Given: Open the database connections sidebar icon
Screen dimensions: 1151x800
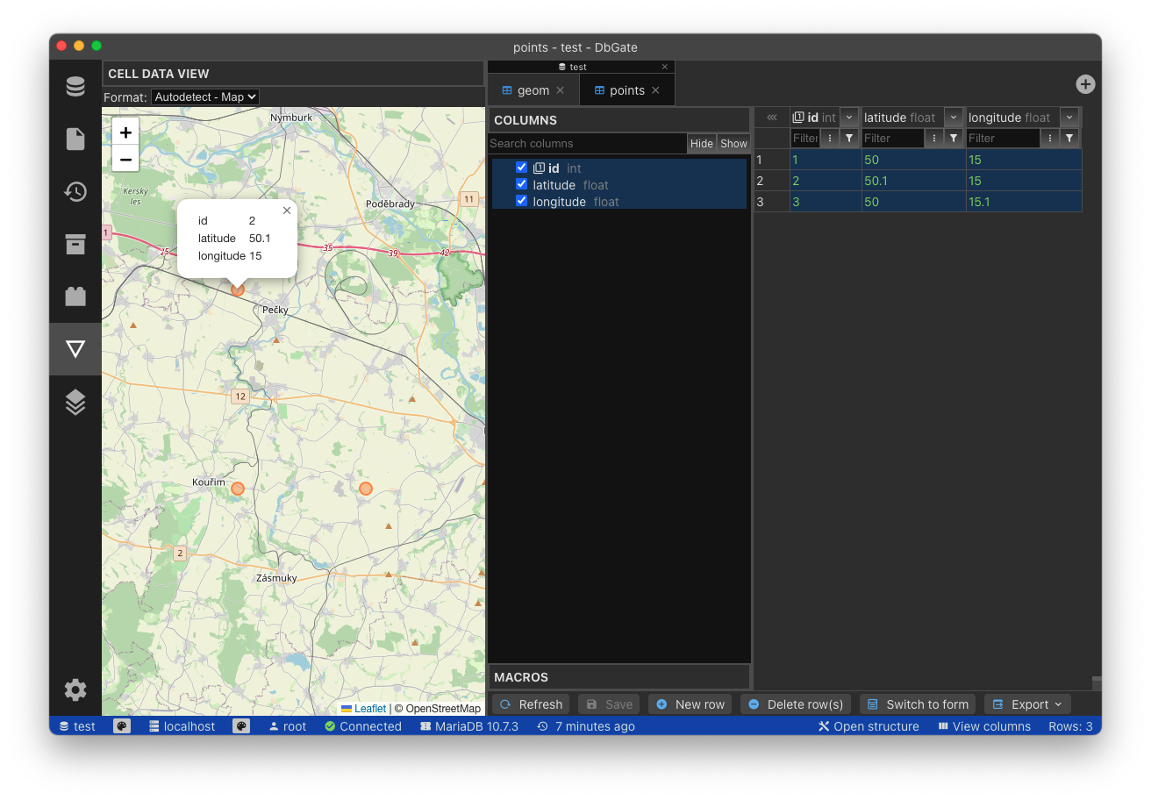Looking at the screenshot, I should [75, 86].
